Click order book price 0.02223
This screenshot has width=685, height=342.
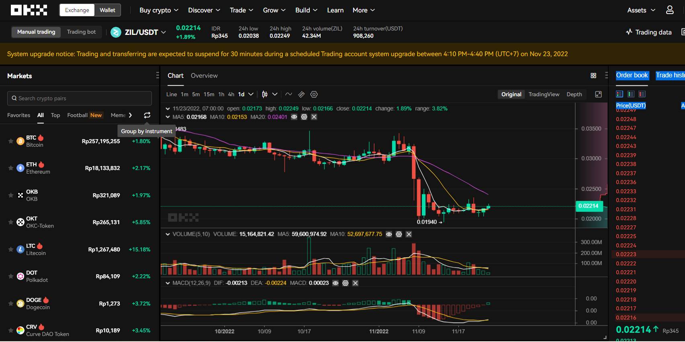click(x=626, y=254)
